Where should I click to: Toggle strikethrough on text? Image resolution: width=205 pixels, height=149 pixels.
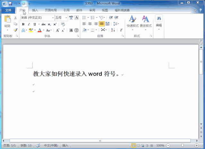43,24
